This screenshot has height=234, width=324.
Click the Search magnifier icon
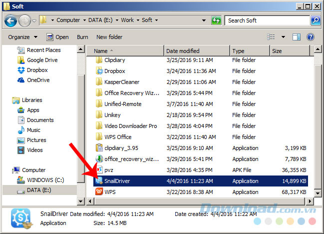(x=316, y=20)
